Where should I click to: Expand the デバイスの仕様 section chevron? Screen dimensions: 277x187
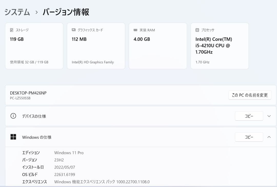pyautogui.click(x=269, y=116)
